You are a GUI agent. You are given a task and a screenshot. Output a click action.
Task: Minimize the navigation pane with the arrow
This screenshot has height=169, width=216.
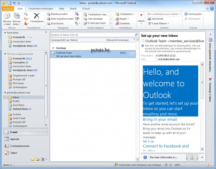[x=46, y=32]
